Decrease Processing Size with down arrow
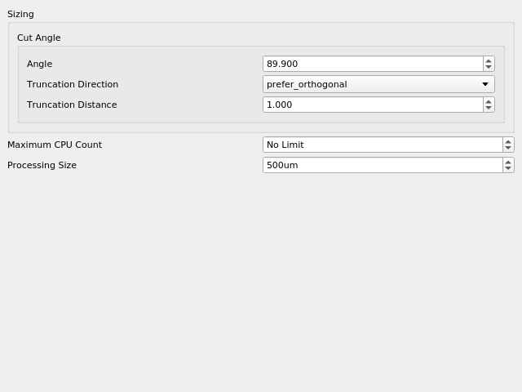This screenshot has height=392, width=522. coord(508,168)
